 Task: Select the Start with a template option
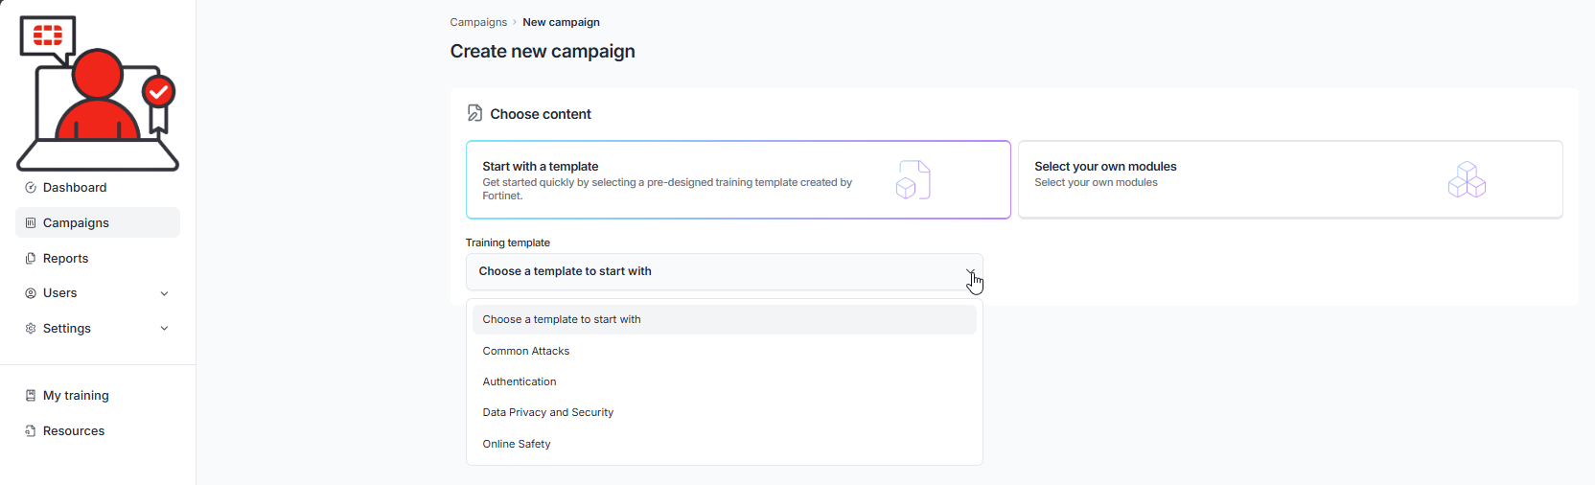click(x=737, y=180)
